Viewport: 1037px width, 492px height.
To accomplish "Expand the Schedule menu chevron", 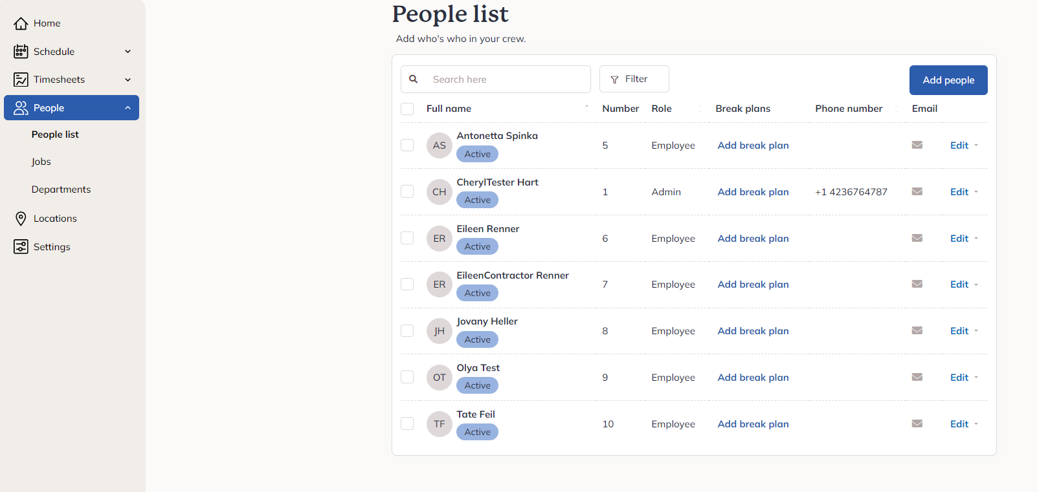I will tap(128, 52).
